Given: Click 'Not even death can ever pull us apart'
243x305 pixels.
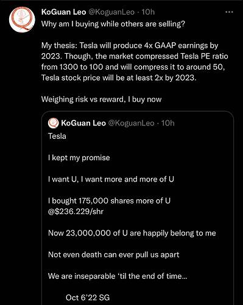Looking at the screenshot, I should pos(114,255).
